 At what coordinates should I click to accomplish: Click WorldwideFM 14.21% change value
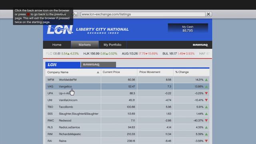point(199,80)
